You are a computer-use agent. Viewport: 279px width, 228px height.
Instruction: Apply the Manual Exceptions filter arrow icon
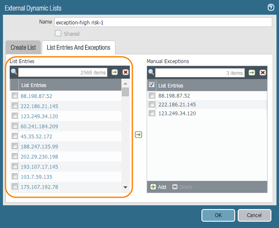(x=252, y=73)
